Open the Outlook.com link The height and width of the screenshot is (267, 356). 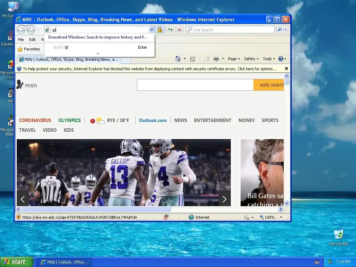[x=153, y=120]
